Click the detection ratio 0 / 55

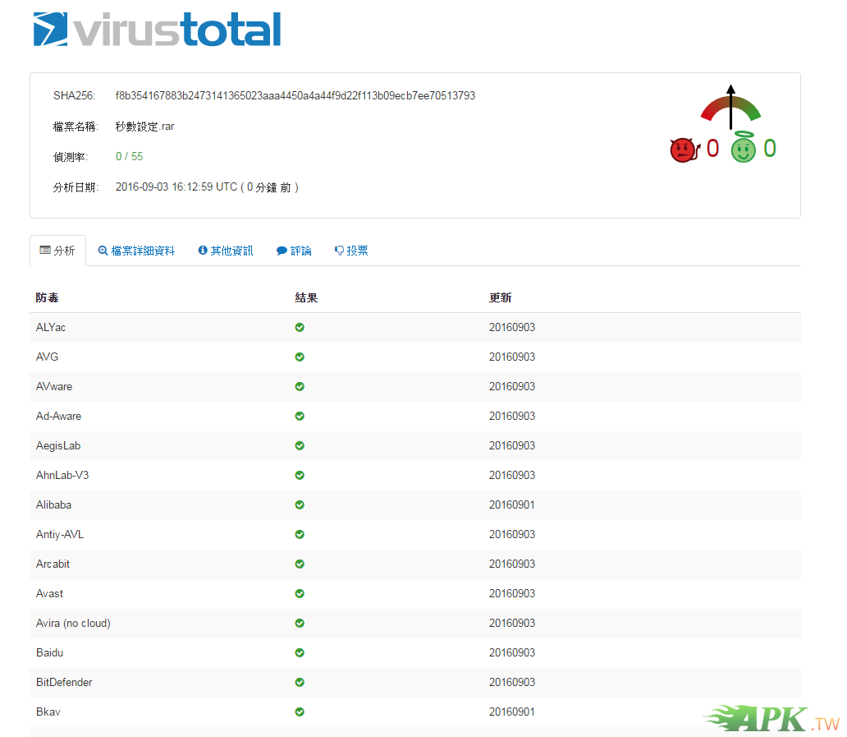pos(129,156)
